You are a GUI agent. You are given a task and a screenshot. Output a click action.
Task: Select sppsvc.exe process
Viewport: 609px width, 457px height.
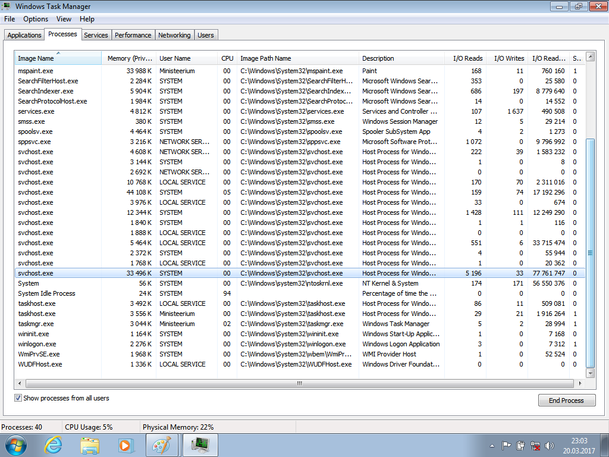pyautogui.click(x=300, y=142)
